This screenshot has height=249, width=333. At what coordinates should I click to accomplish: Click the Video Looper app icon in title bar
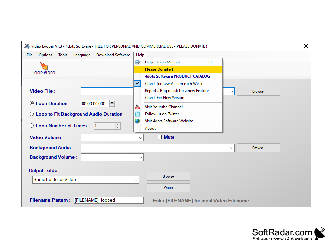point(27,46)
